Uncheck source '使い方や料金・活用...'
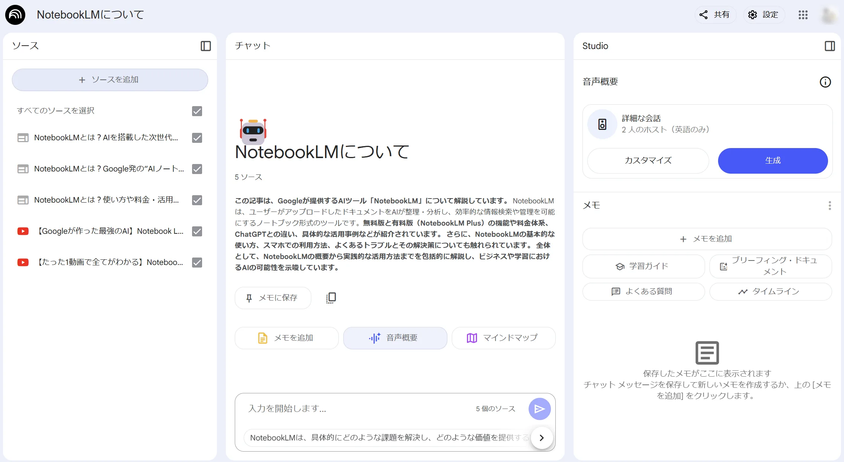The image size is (844, 462). pos(197,200)
